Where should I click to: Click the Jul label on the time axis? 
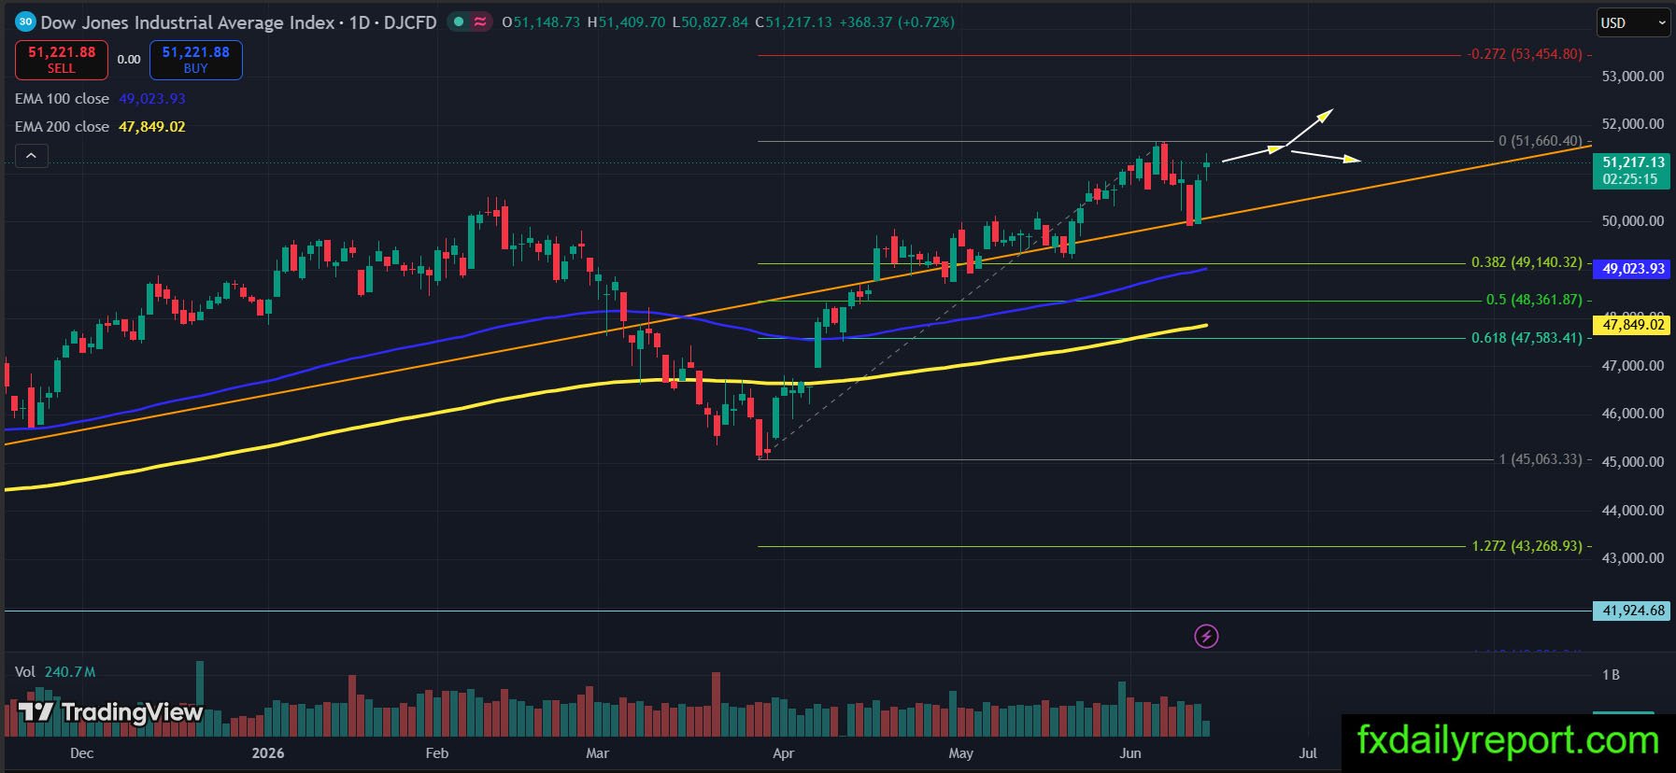pos(1308,753)
